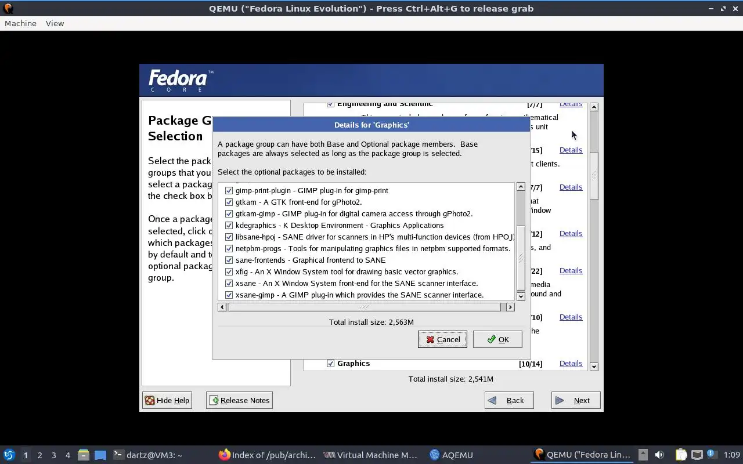Viewport: 743px width, 464px height.
Task: Click the package list scroll-right arrow
Action: click(510, 307)
